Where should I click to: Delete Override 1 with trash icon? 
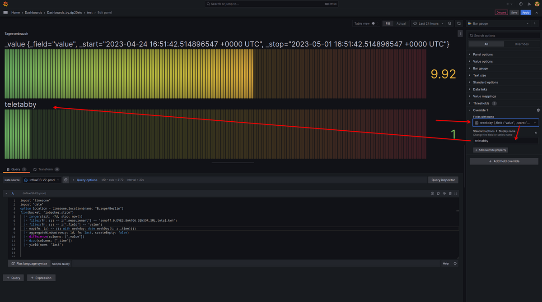coord(538,110)
